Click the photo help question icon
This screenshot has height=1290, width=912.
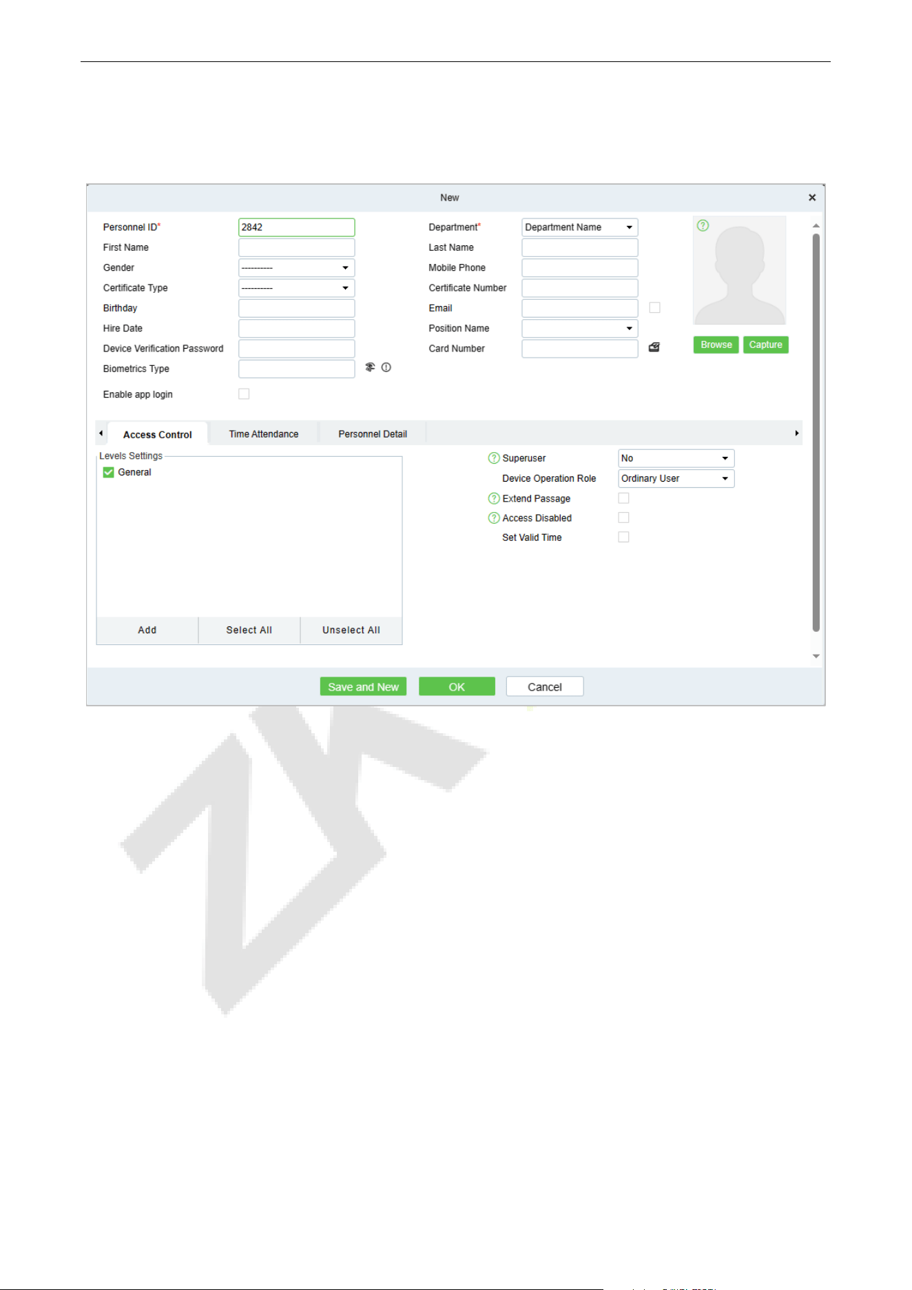coord(703,225)
